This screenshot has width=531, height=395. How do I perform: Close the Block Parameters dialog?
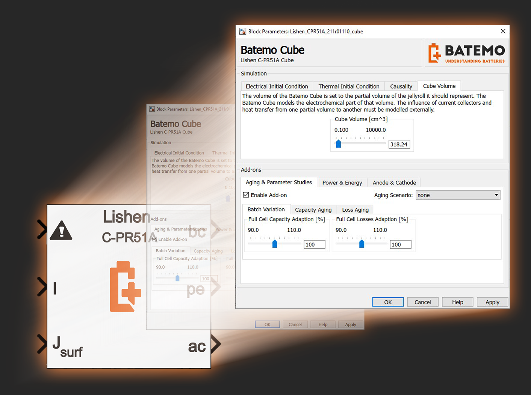coord(503,31)
